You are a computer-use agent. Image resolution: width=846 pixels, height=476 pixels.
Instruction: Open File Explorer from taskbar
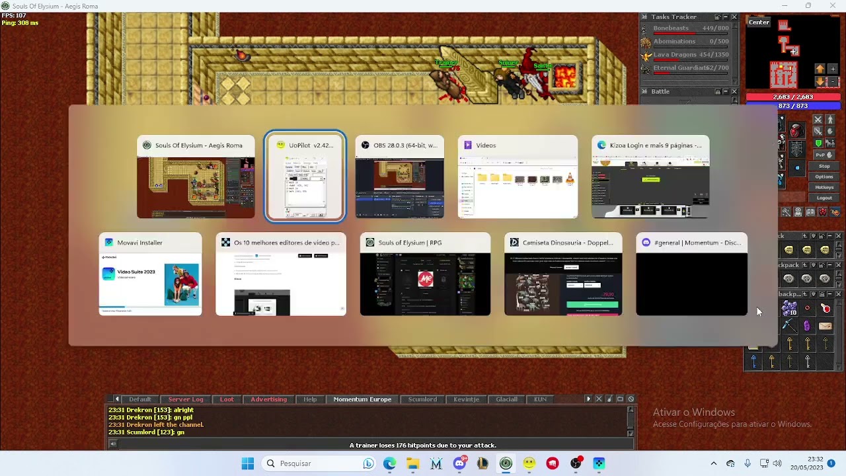tap(413, 463)
